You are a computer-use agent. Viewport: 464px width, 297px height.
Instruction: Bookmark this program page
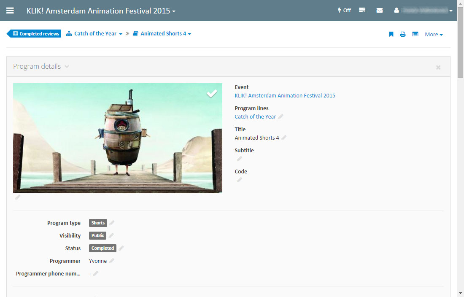click(x=391, y=35)
